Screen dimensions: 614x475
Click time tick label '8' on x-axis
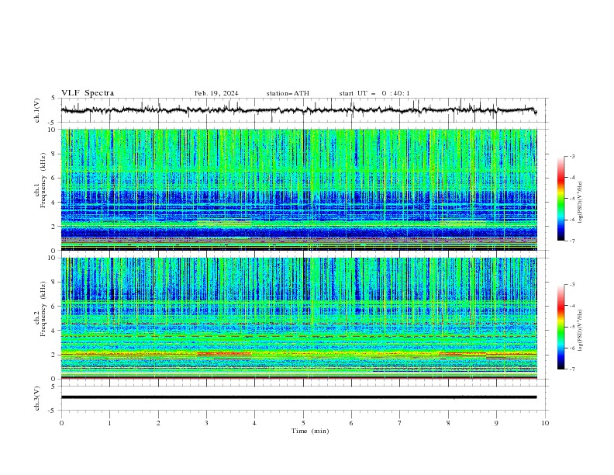click(448, 423)
